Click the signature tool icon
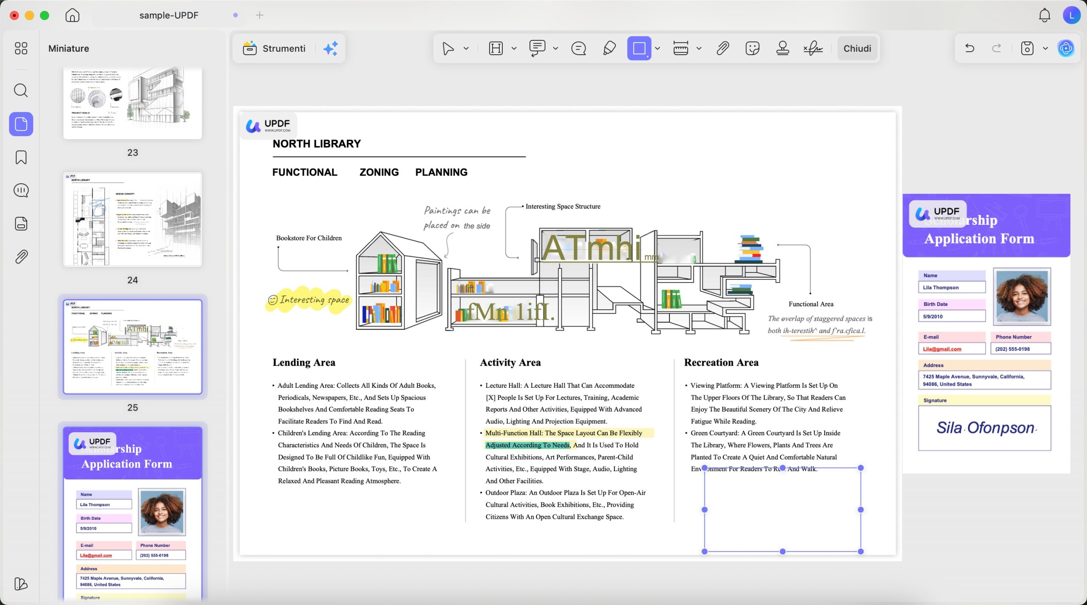Viewport: 1087px width, 605px height. [813, 48]
